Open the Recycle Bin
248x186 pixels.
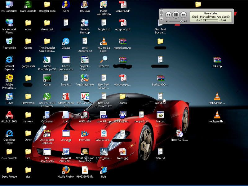tap(9, 42)
